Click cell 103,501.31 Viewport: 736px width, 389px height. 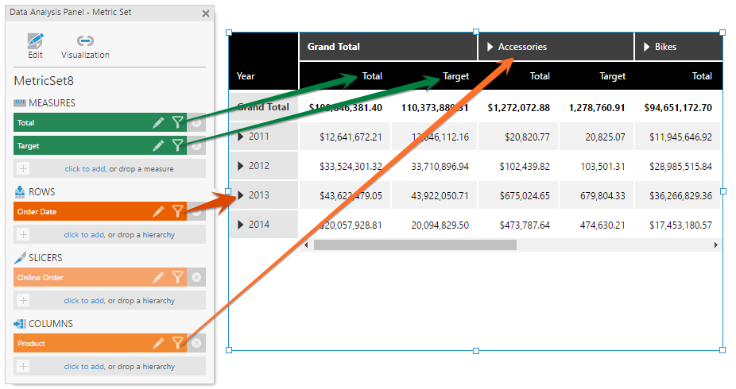click(x=602, y=167)
